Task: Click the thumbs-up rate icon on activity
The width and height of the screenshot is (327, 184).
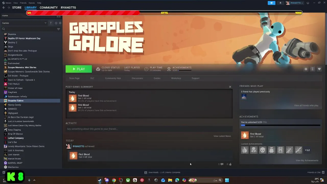Action: click(230, 164)
